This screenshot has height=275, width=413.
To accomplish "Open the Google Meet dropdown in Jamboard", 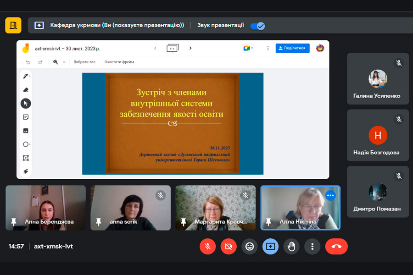I will click(x=248, y=48).
